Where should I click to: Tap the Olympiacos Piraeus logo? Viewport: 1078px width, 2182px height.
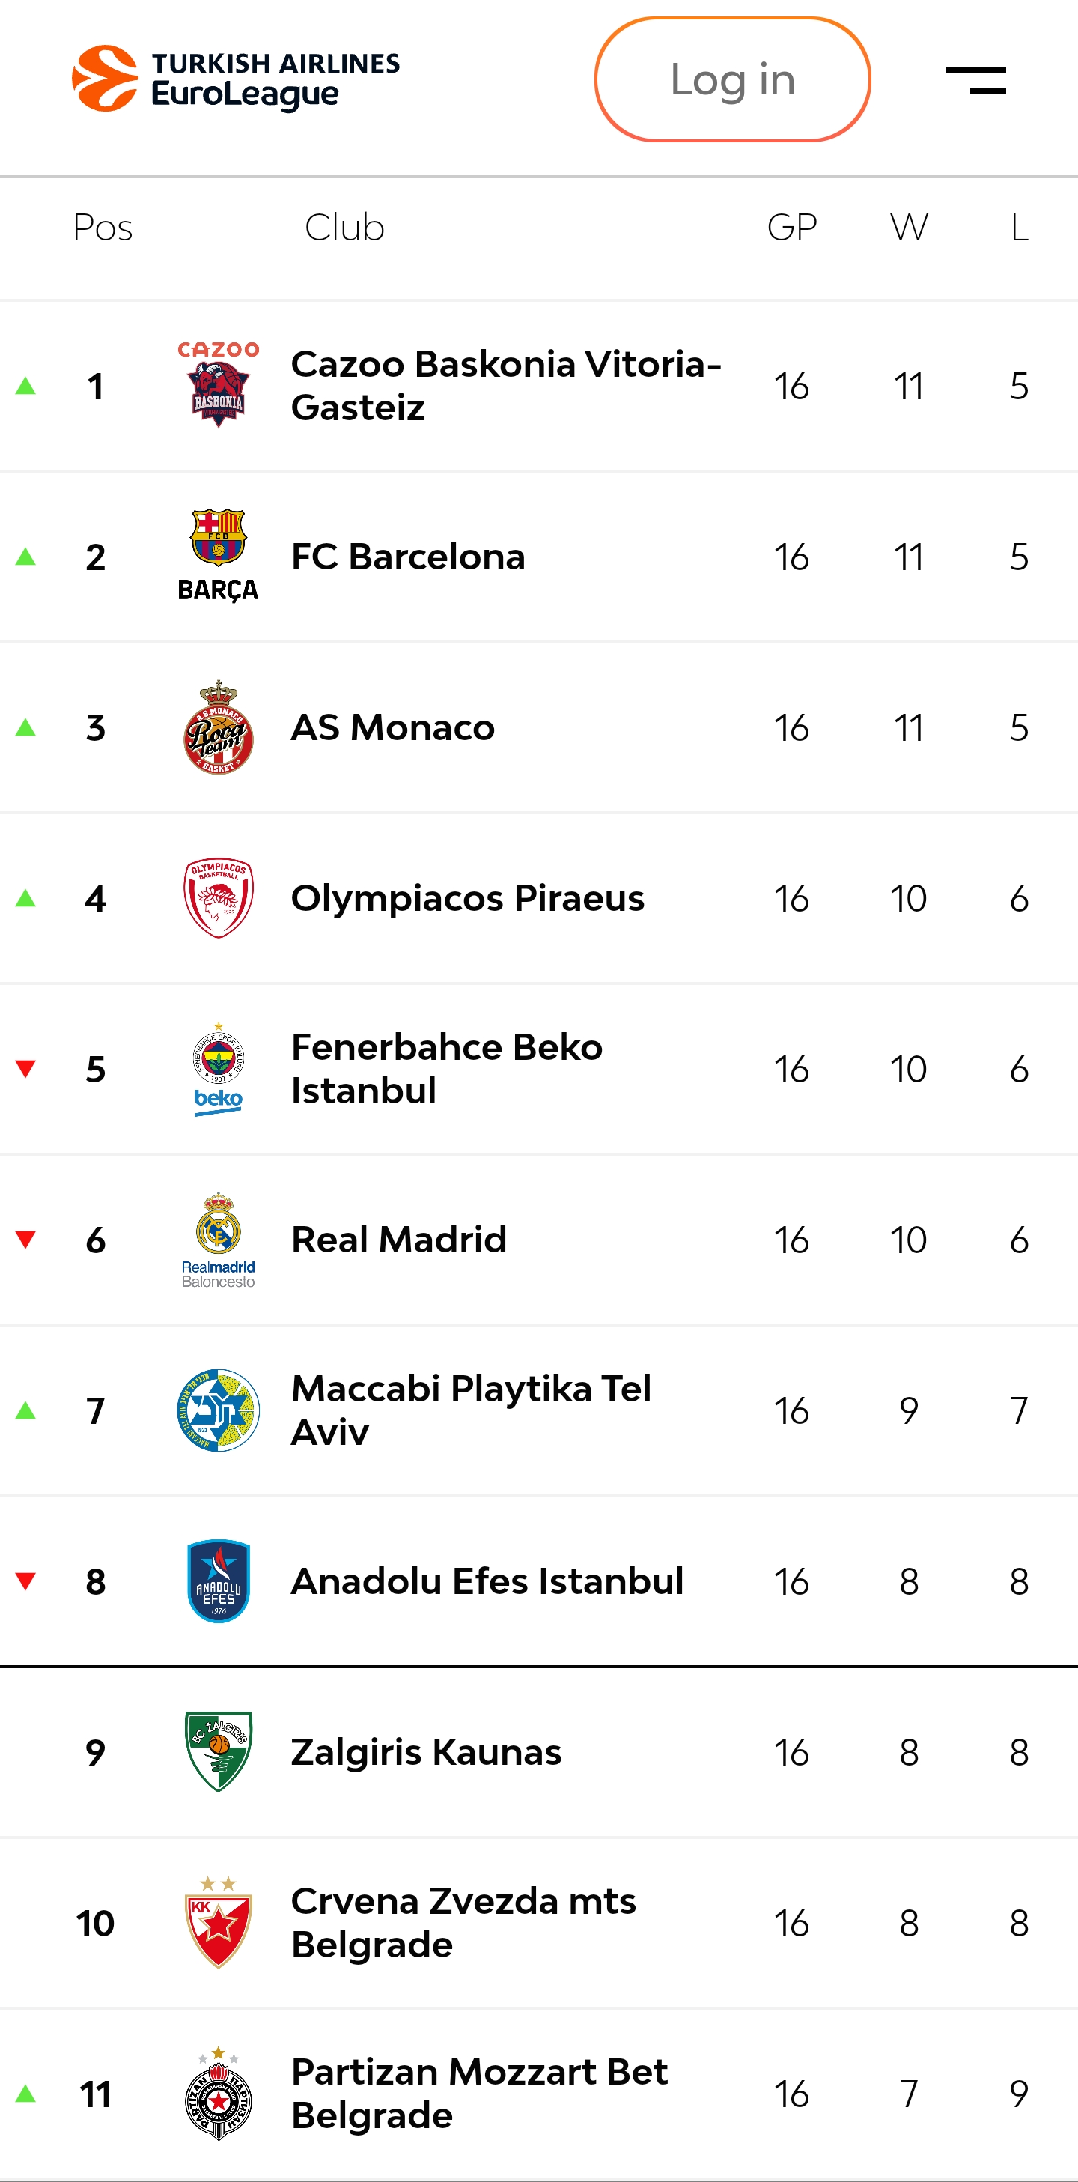[219, 898]
